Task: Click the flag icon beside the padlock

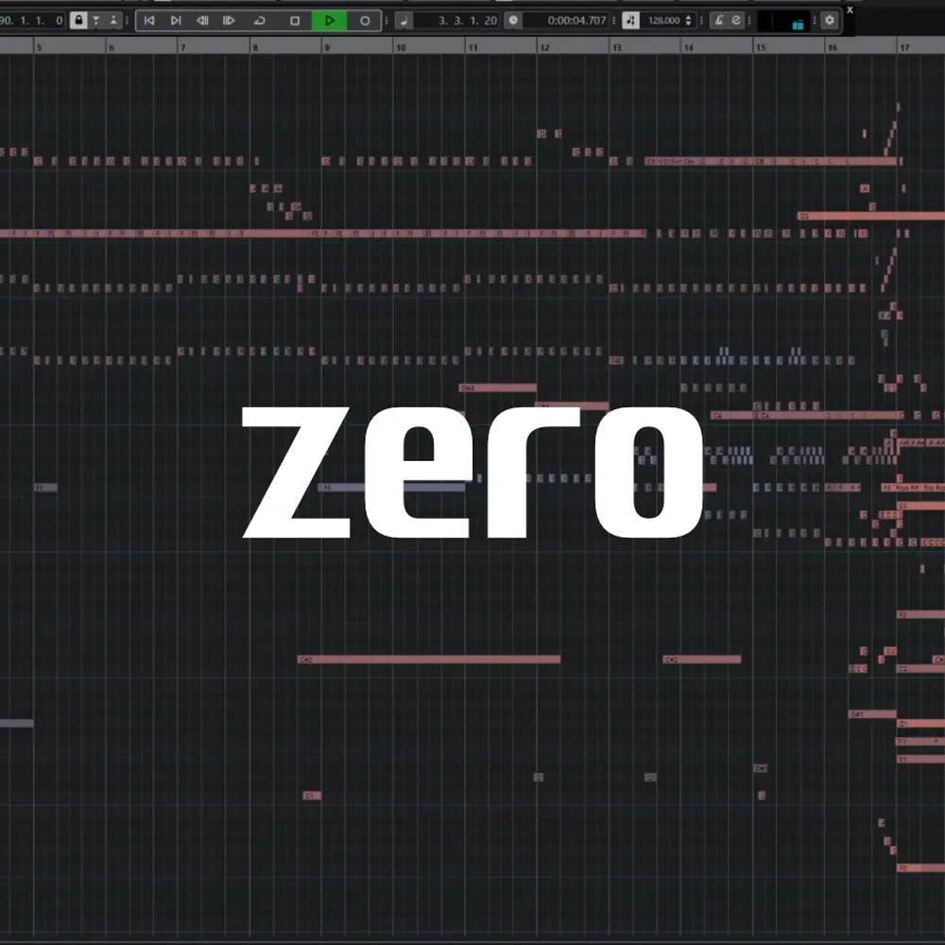Action: click(96, 20)
